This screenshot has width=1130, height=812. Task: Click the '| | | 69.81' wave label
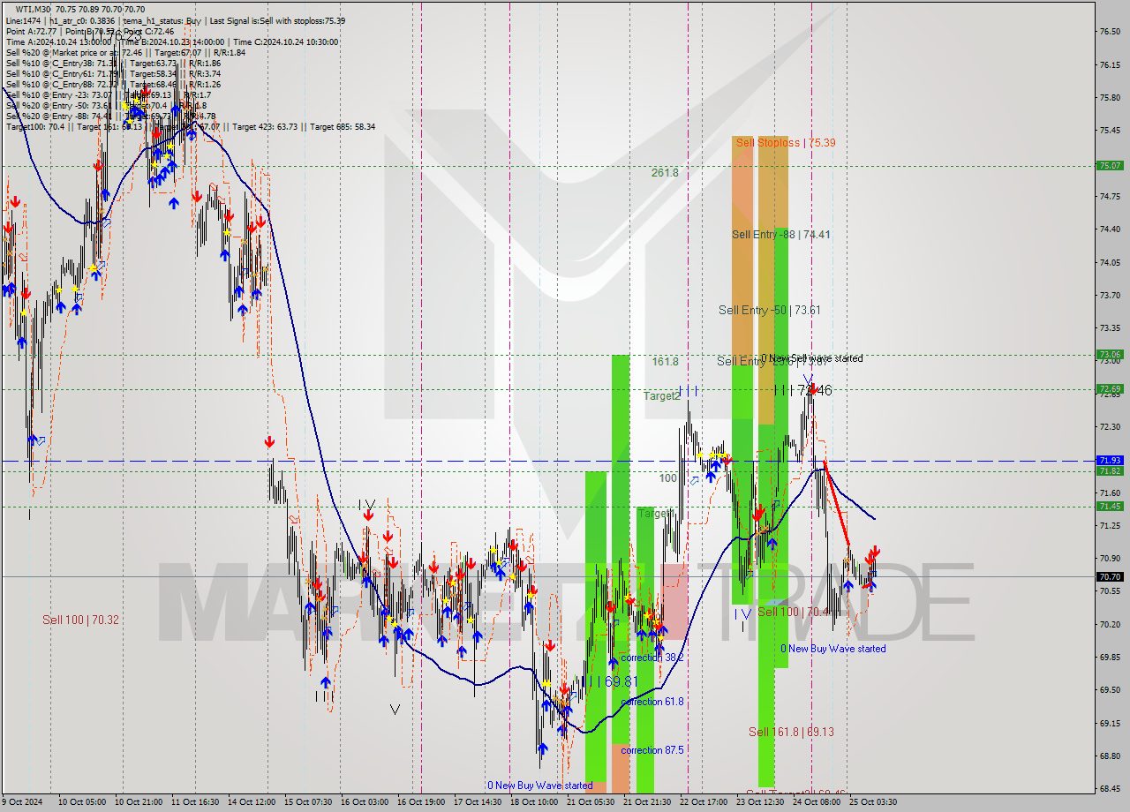coord(609,681)
